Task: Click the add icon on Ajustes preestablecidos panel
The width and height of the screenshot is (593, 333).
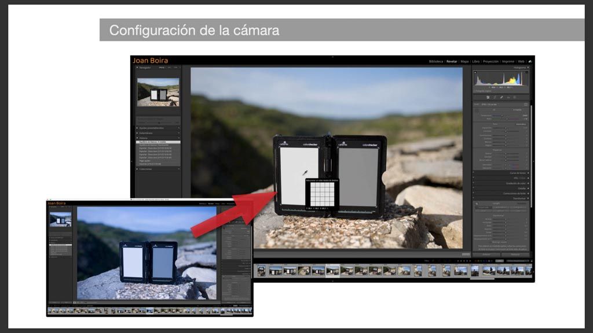Action: coord(178,128)
